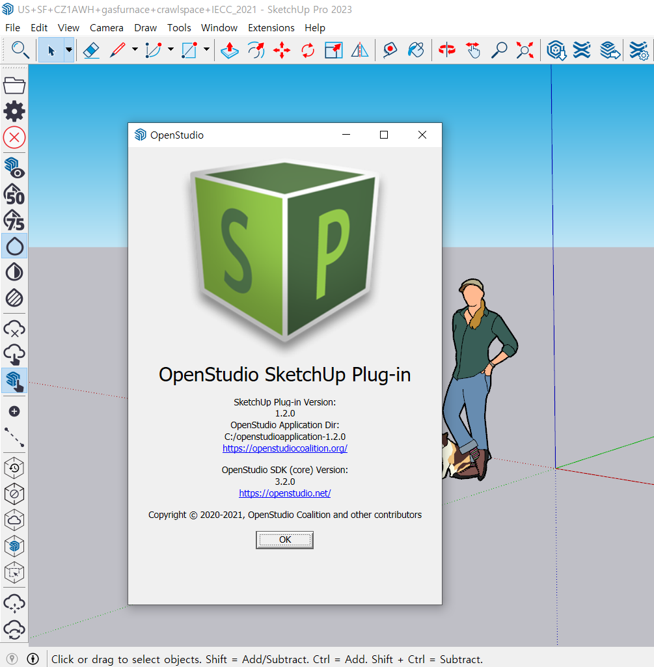Select the dashed diagonal line tool
This screenshot has width=654, height=667.
pos(14,437)
